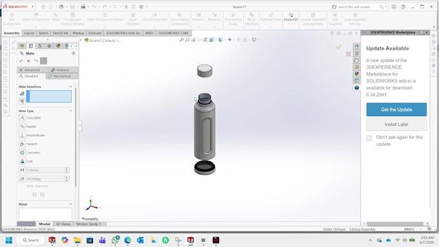439x247 pixels.
Task: Switch to the 3D Views bottom tab
Action: (63, 224)
